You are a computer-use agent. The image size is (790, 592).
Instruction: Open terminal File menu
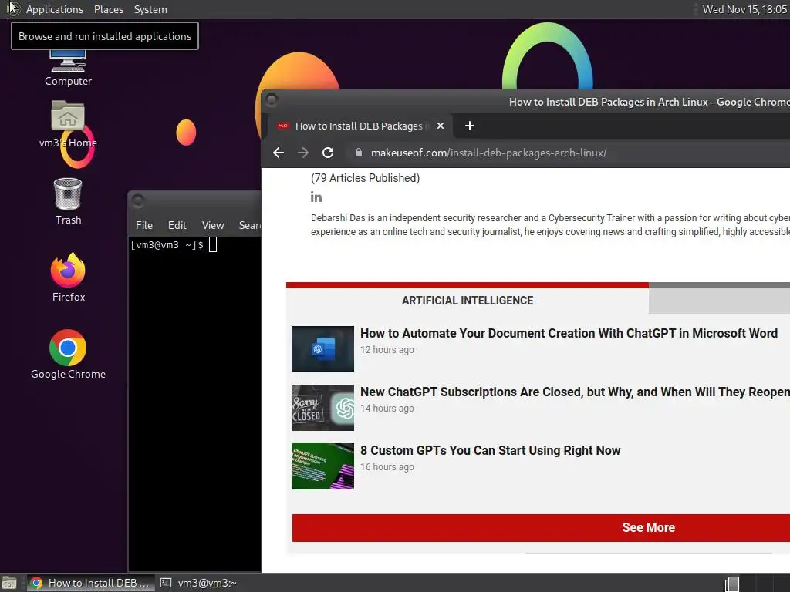coord(144,225)
